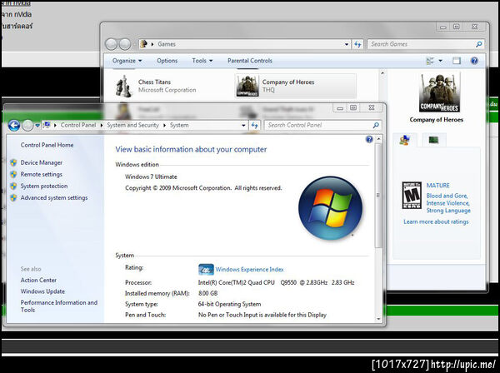
Task: Click the Windows 7 logo orb
Action: click(330, 208)
